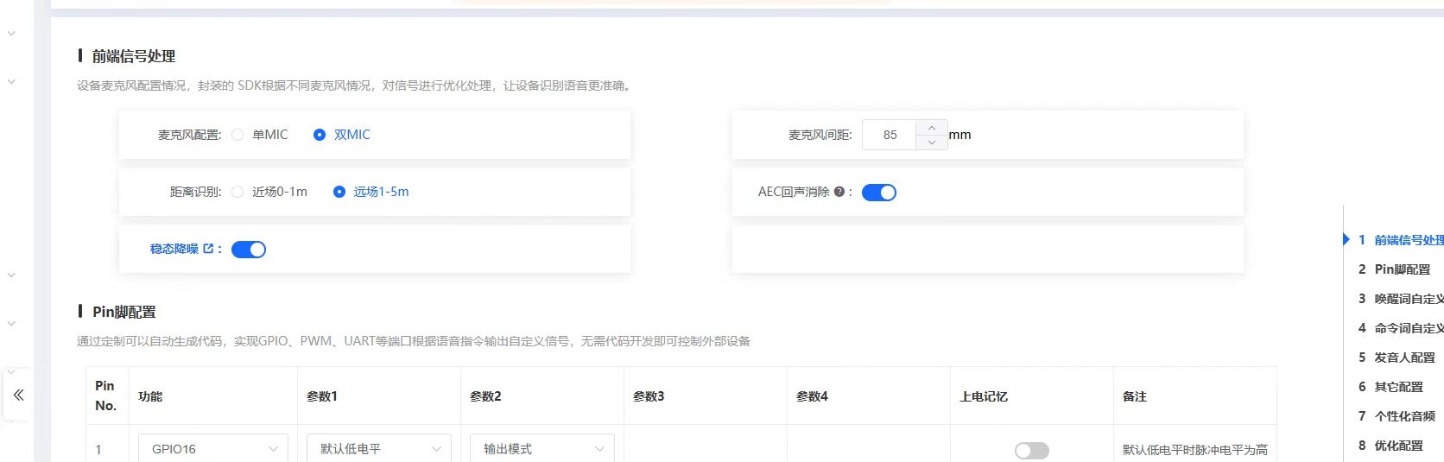Decrease microphone spacing with down arrow
Viewport: 1444px width, 462px height.
[x=931, y=142]
